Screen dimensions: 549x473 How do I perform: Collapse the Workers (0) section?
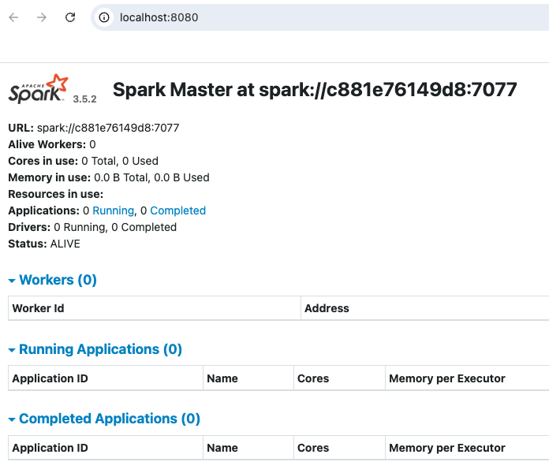53,280
